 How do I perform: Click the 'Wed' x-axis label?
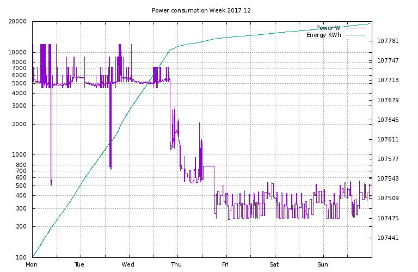pos(128,264)
